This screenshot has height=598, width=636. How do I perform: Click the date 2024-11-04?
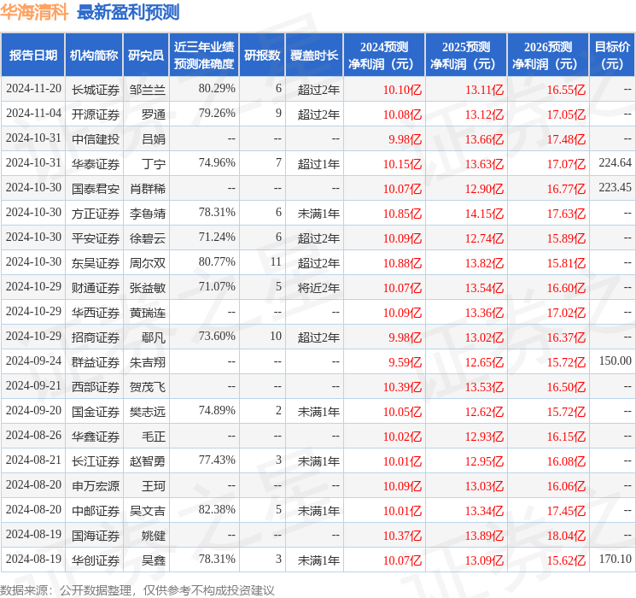33,114
